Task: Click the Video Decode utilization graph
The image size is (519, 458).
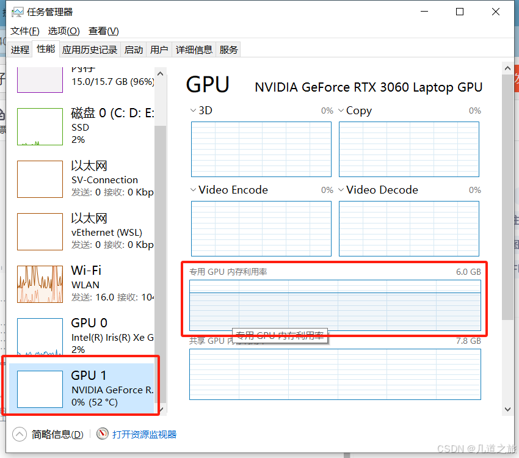Action: 408,228
